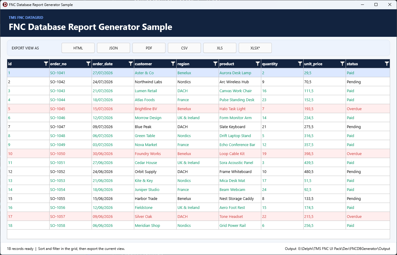The width and height of the screenshot is (397, 255).
Task: Select the Silver Oak cell
Action: click(x=155, y=216)
